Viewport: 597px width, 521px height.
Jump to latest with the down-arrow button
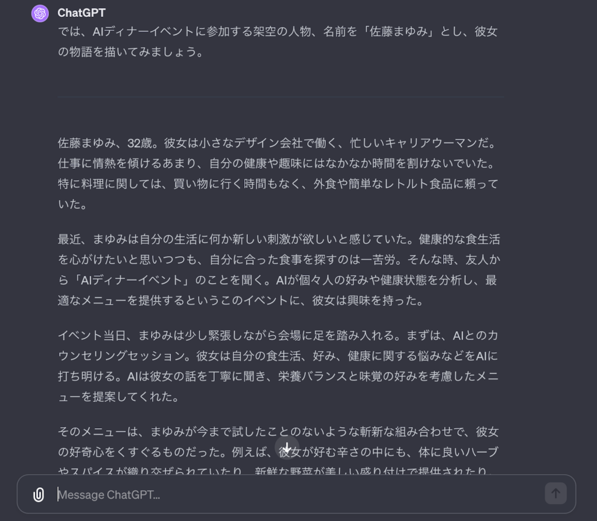tap(287, 447)
